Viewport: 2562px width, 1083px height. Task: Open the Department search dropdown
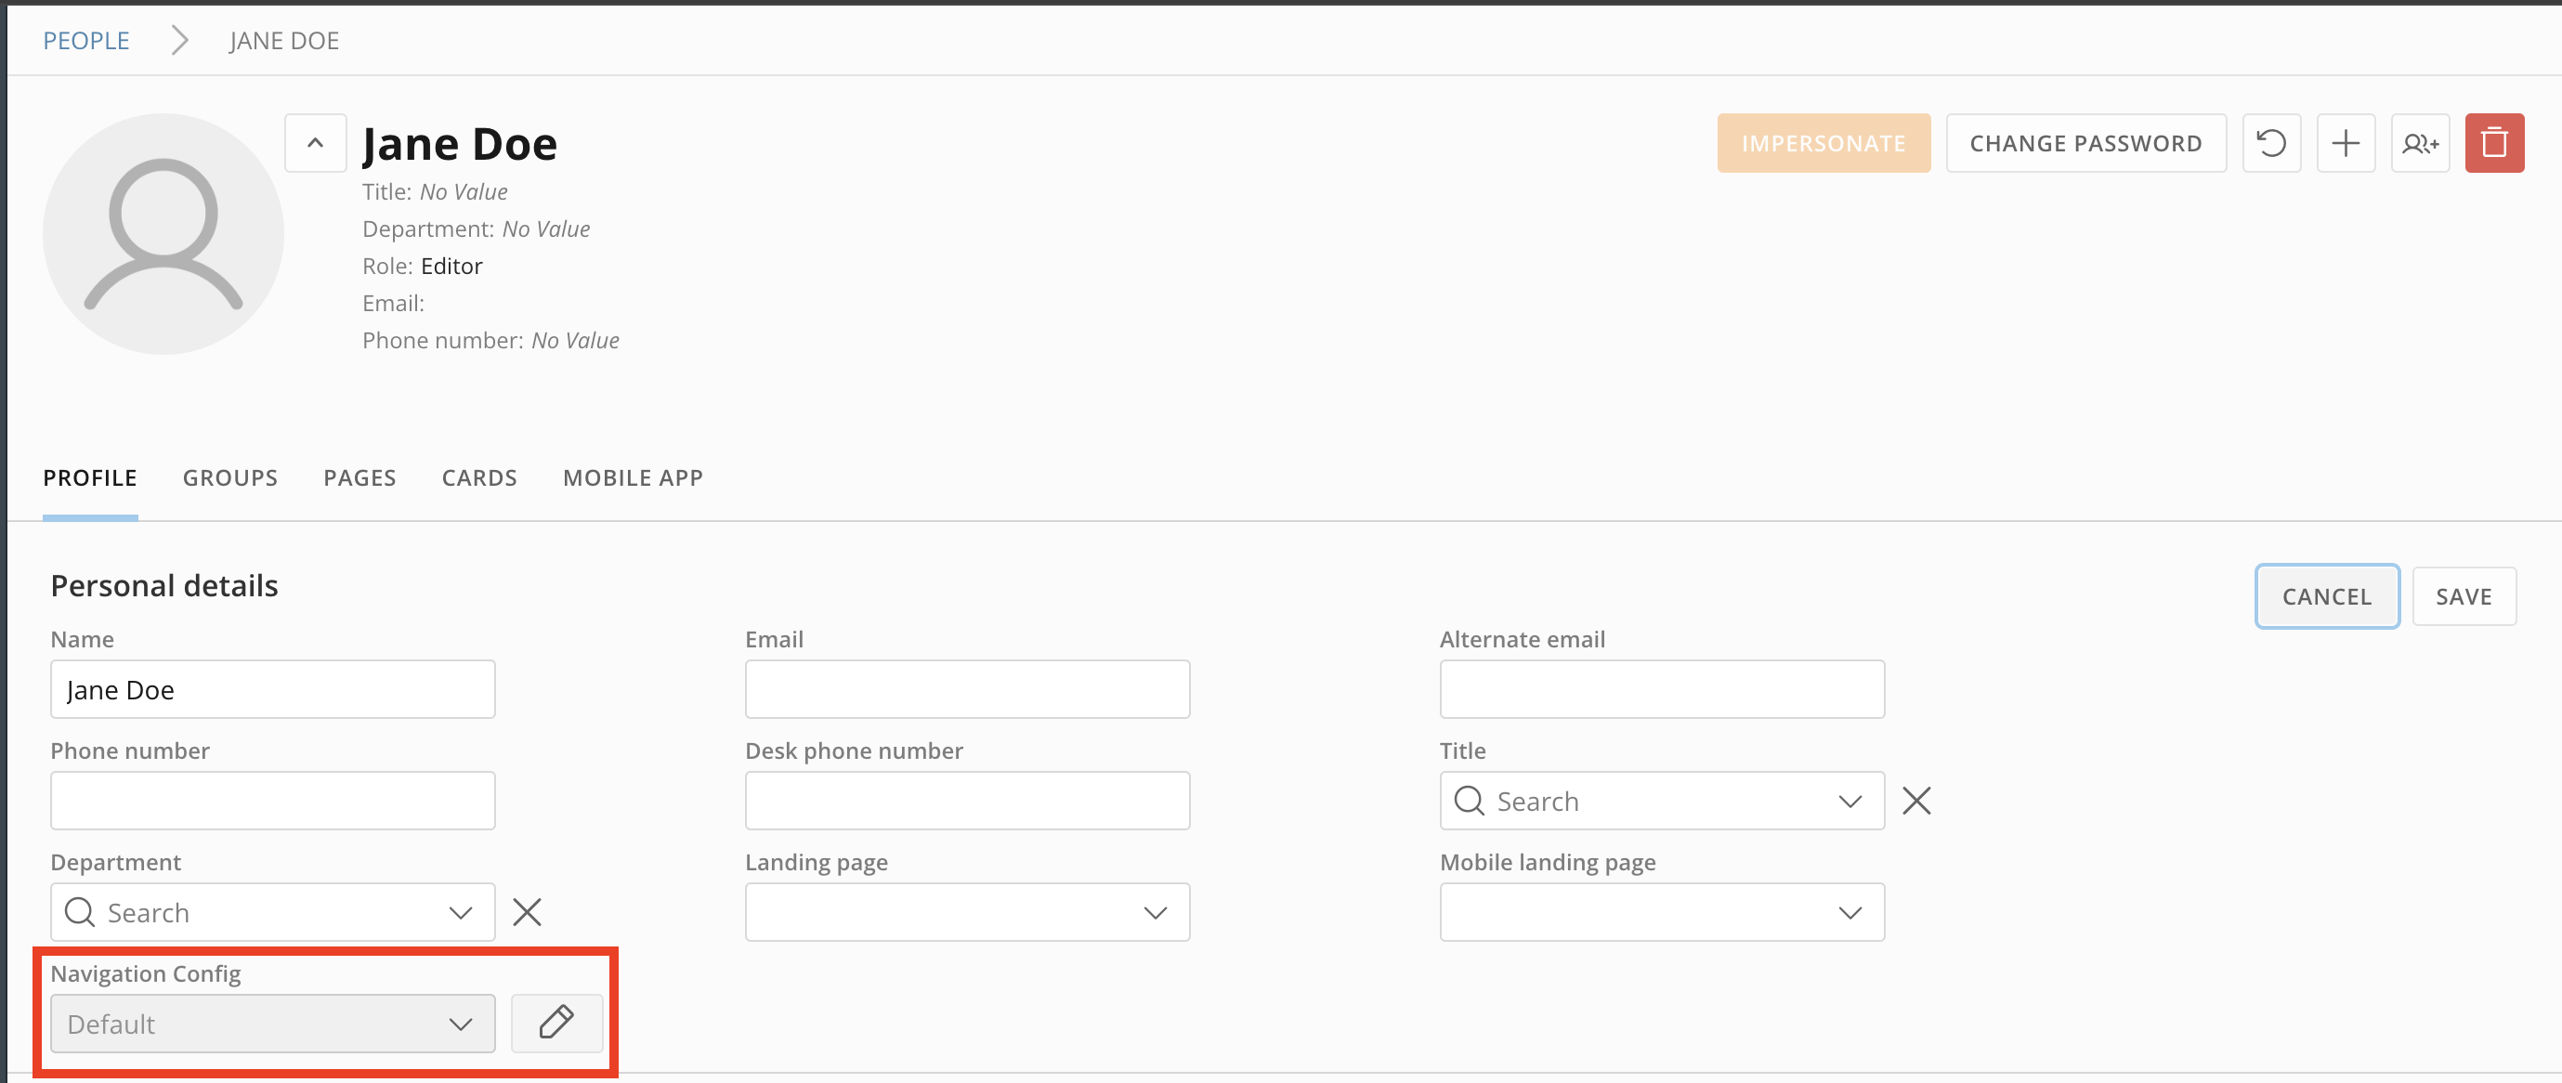click(x=272, y=912)
